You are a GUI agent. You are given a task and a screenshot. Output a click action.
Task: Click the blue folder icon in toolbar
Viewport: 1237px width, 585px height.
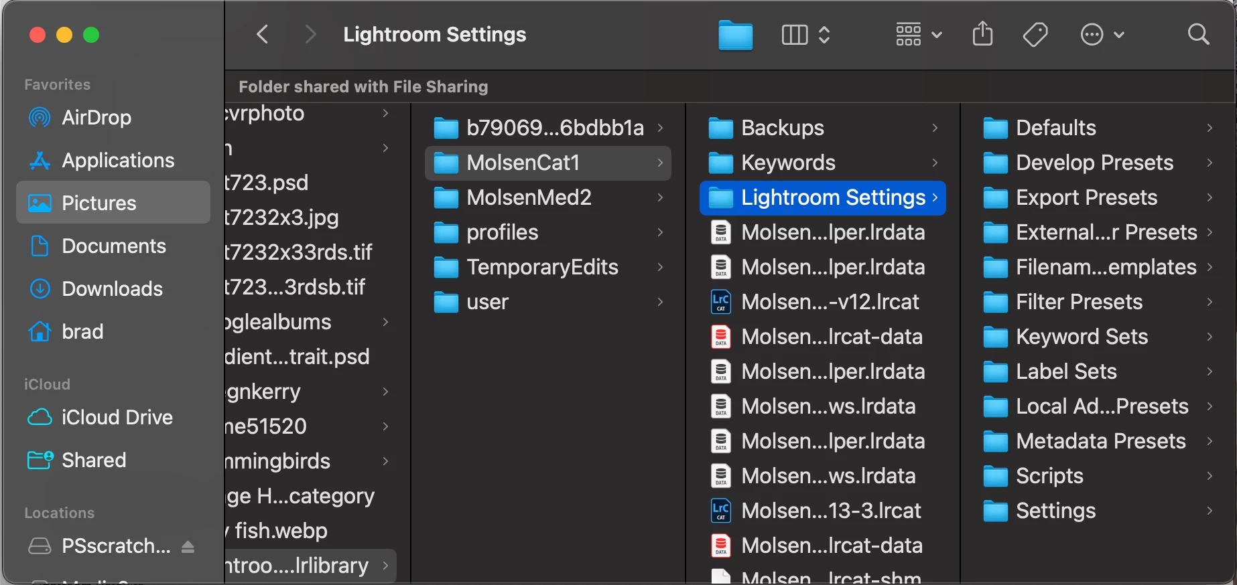[x=735, y=35]
